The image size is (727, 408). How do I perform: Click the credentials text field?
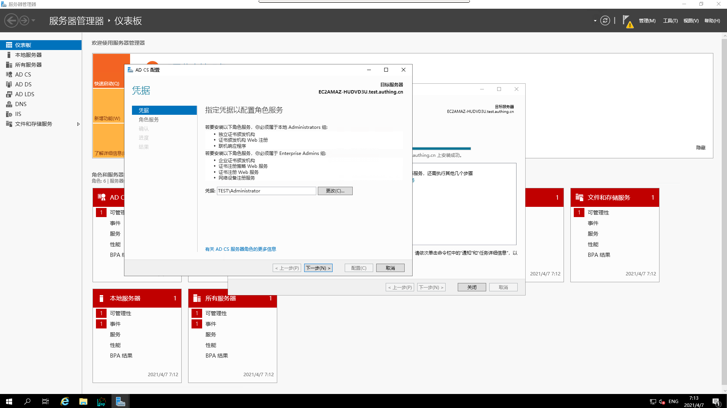pyautogui.click(x=266, y=191)
